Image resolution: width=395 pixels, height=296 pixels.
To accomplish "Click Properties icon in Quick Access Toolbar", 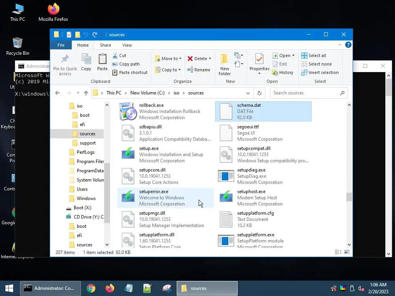I will coord(69,35).
